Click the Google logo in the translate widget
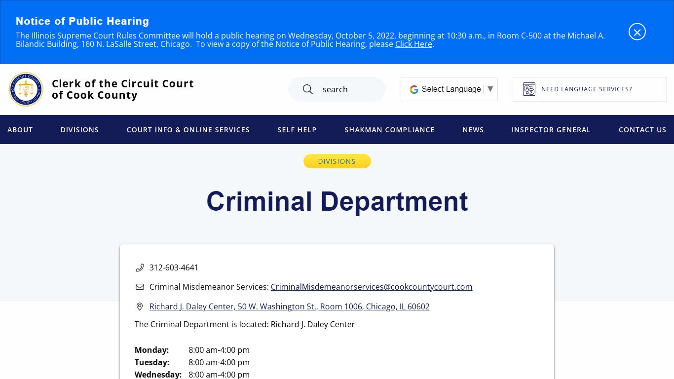674x379 pixels. point(413,89)
